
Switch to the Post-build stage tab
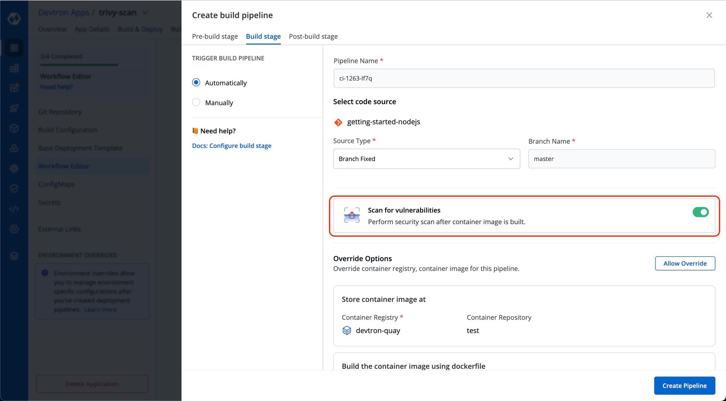coord(313,36)
